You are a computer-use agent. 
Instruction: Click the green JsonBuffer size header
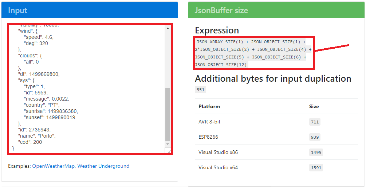point(276,10)
